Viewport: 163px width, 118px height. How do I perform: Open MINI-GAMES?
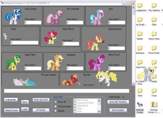[x=118, y=110]
